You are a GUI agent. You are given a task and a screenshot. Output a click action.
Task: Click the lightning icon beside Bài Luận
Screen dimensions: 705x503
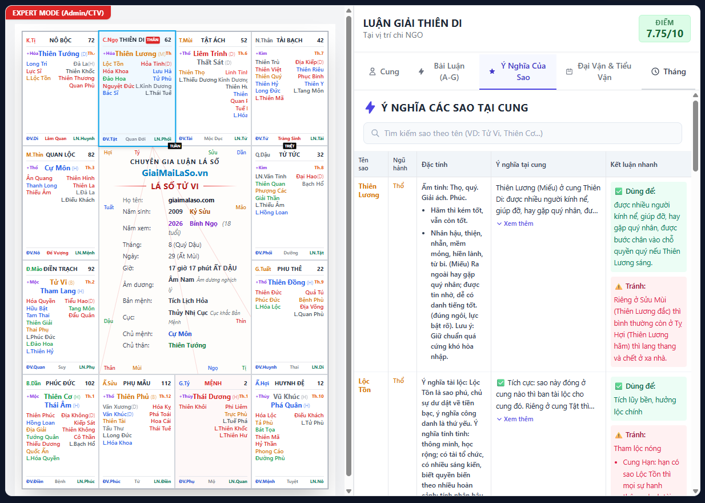click(x=421, y=72)
